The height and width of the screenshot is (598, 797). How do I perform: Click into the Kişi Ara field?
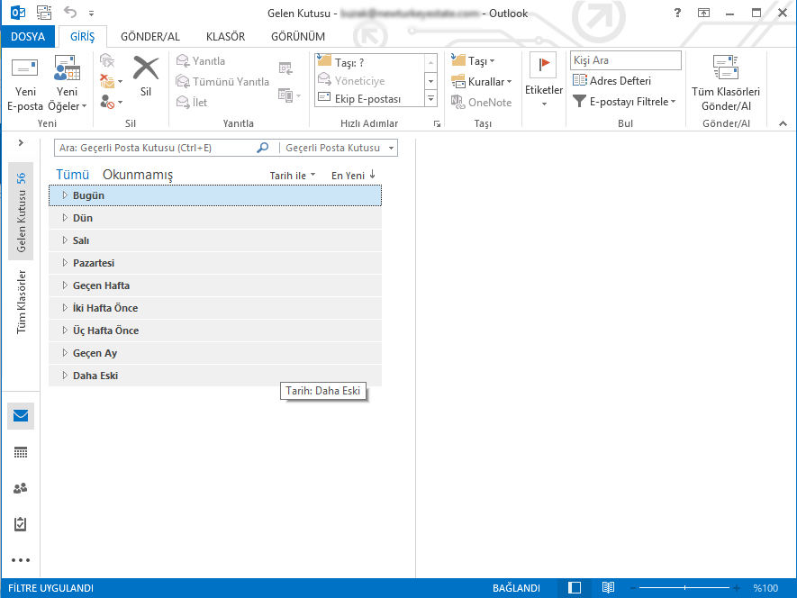[x=626, y=60]
